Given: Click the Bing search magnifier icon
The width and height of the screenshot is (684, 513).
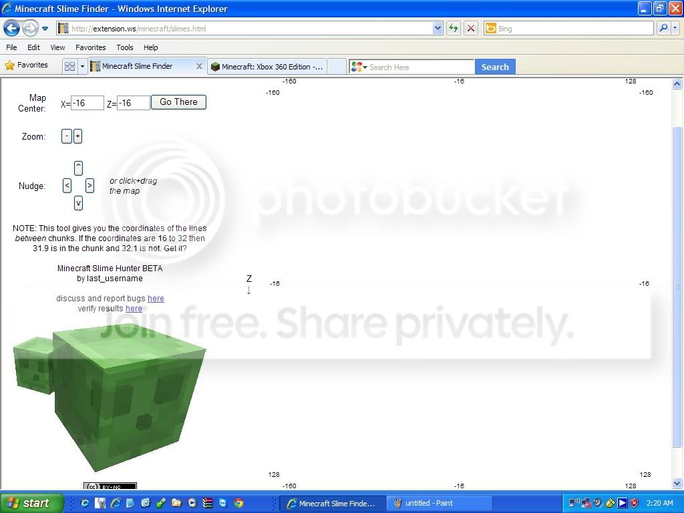Looking at the screenshot, I should [x=663, y=28].
